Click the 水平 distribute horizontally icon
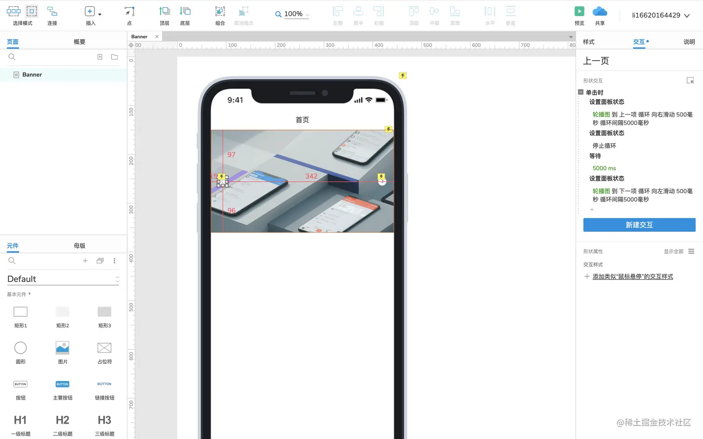703x439 pixels. point(490,12)
